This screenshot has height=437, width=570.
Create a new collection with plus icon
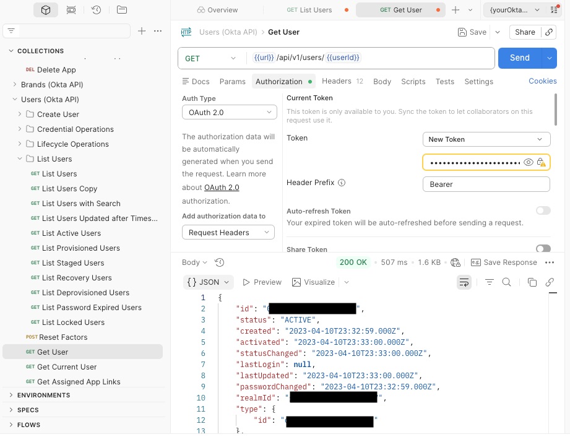pyautogui.click(x=142, y=31)
